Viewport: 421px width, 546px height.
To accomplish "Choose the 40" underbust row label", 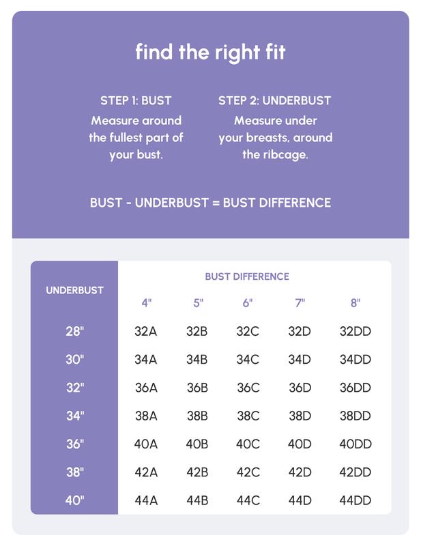I will pyautogui.click(x=74, y=500).
